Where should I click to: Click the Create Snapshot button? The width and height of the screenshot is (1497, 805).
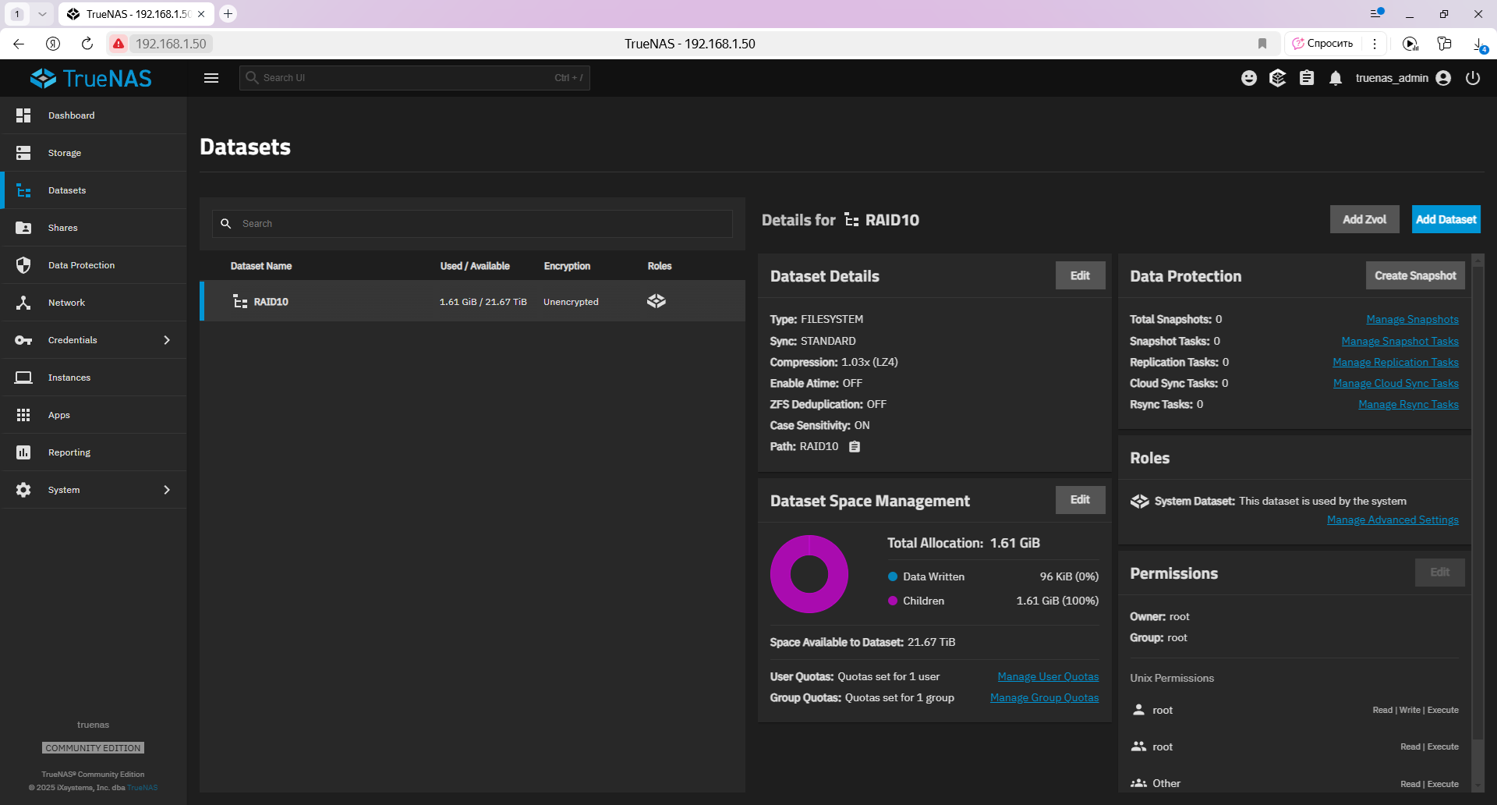(1415, 275)
